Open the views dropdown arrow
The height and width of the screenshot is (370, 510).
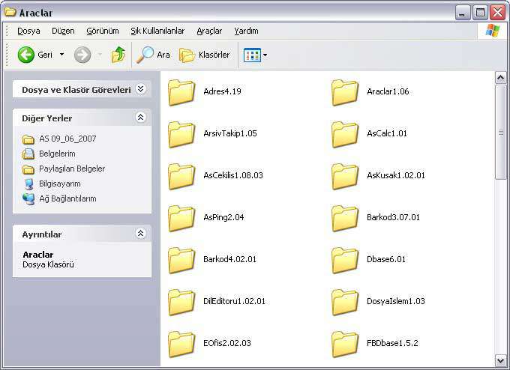[265, 55]
